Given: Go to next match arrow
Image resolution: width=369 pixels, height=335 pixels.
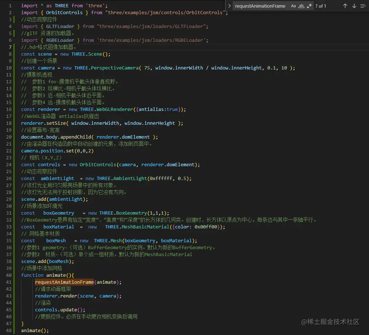Looking at the screenshot, I should [354, 6].
